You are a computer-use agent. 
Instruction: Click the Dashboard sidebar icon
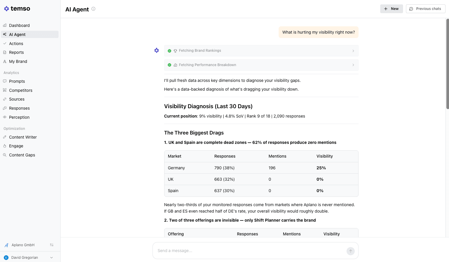point(5,25)
